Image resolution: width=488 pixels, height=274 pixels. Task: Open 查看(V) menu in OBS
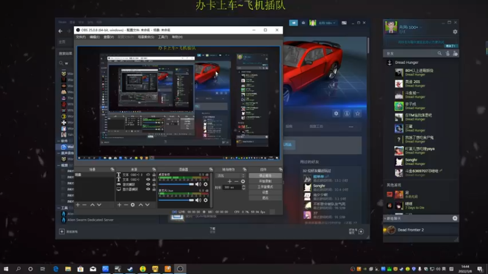[x=109, y=37]
